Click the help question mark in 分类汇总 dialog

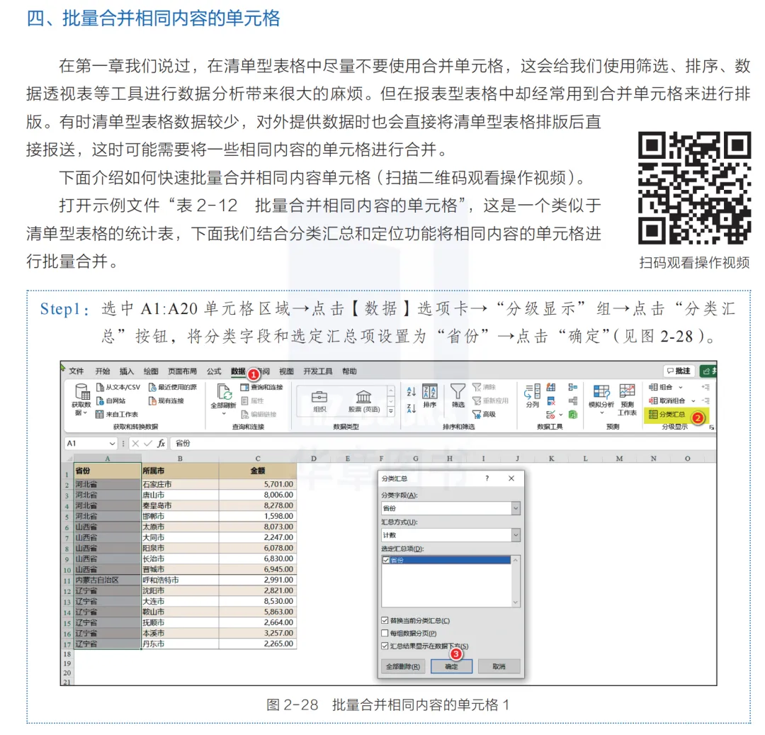(487, 478)
